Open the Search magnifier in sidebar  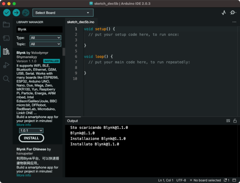pos(6,79)
